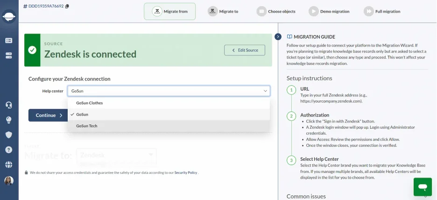Go to Choose objects step
The height and width of the screenshot is (200, 437).
(x=276, y=11)
